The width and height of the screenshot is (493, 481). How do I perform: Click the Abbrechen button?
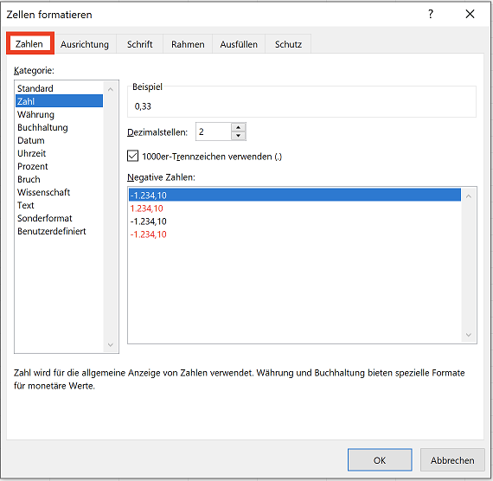[x=452, y=460]
